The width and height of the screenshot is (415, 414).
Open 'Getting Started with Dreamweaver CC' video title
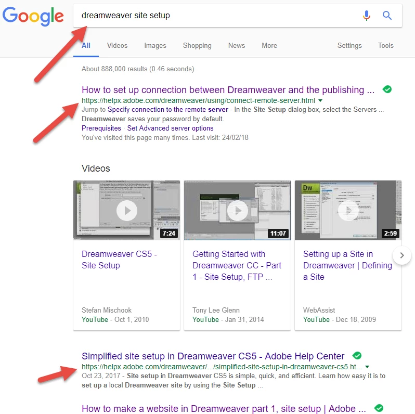pyautogui.click(x=237, y=265)
